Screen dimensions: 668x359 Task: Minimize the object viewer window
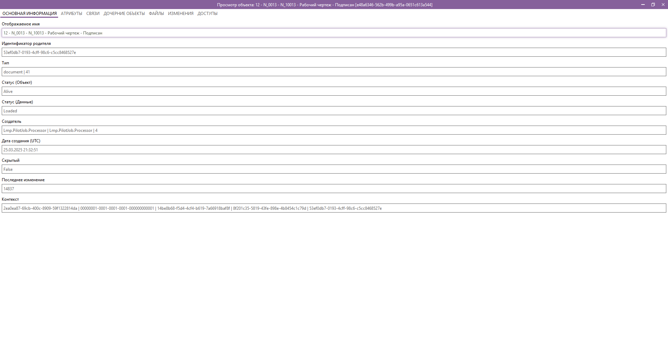(x=642, y=5)
